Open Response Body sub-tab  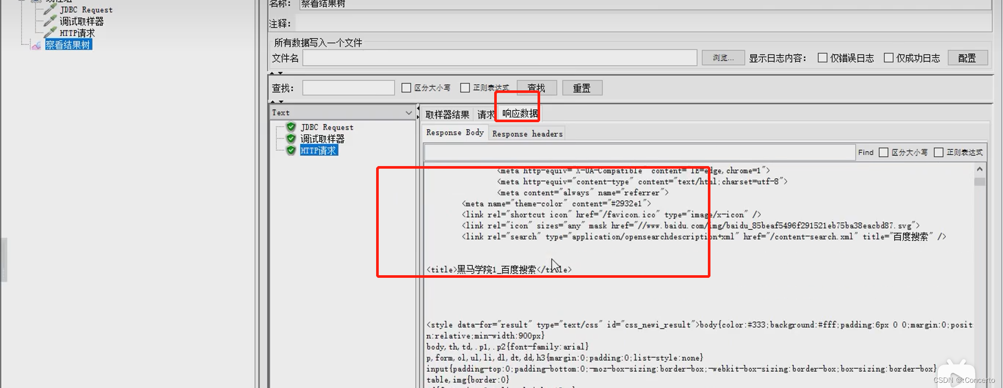pos(455,133)
